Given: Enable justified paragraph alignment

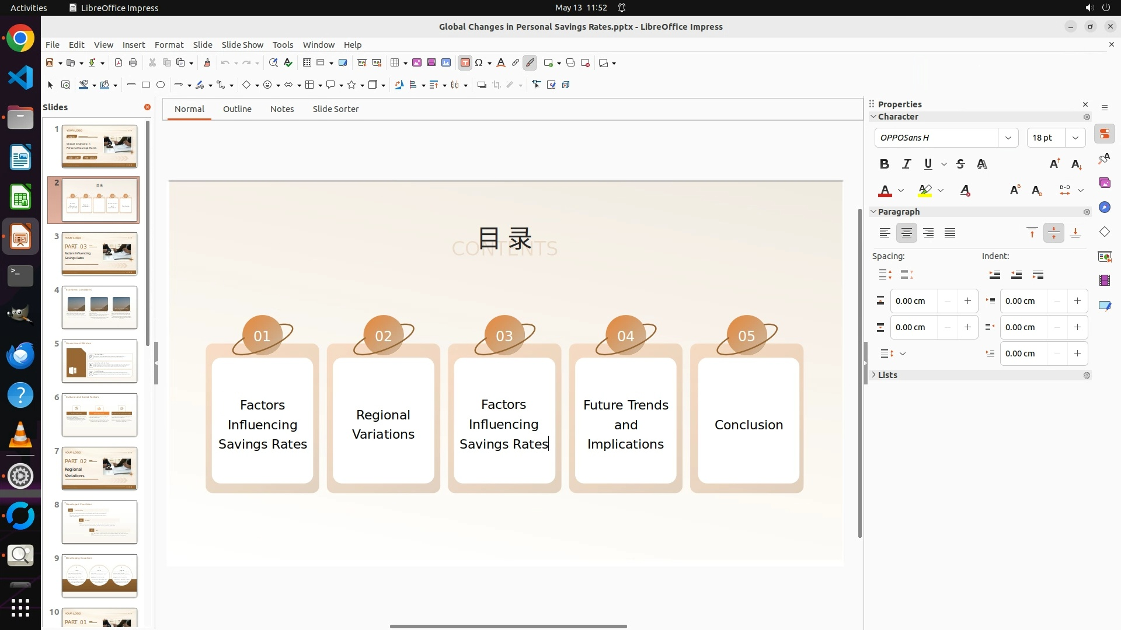Looking at the screenshot, I should [x=950, y=233].
